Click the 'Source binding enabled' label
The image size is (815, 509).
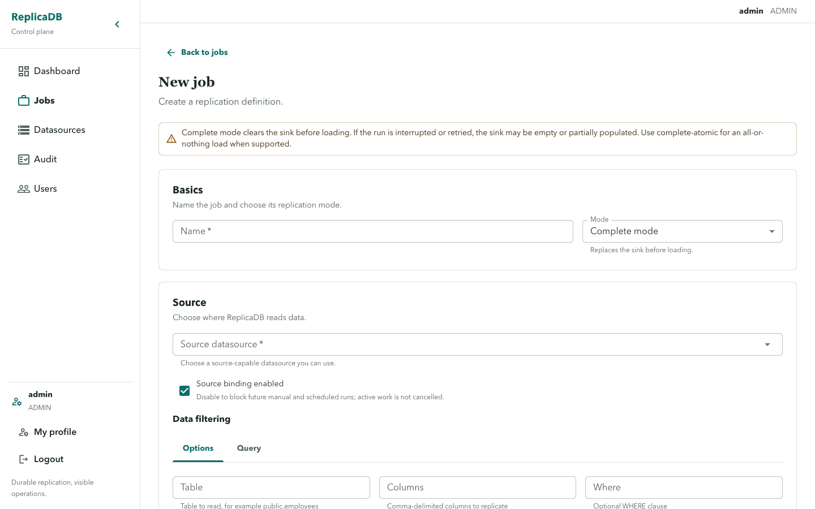(x=240, y=383)
